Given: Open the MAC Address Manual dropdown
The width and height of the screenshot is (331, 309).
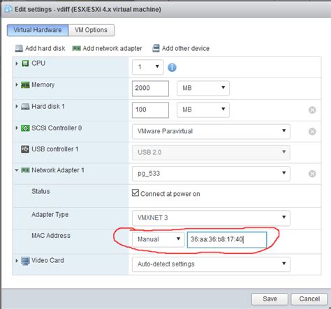Looking at the screenshot, I should pyautogui.click(x=159, y=239).
